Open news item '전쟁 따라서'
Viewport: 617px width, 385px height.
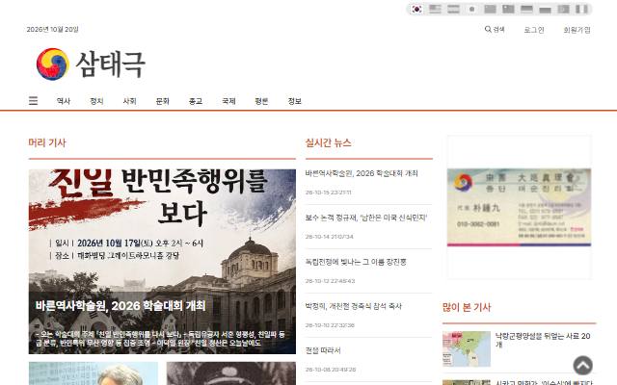tap(323, 350)
